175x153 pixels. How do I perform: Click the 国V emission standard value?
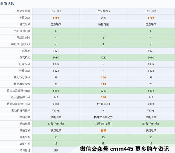(x=56, y=150)
